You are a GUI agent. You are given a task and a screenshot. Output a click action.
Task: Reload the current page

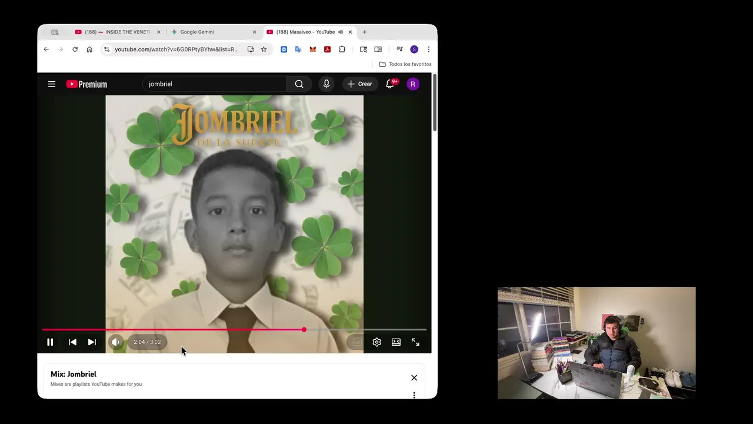click(x=75, y=49)
